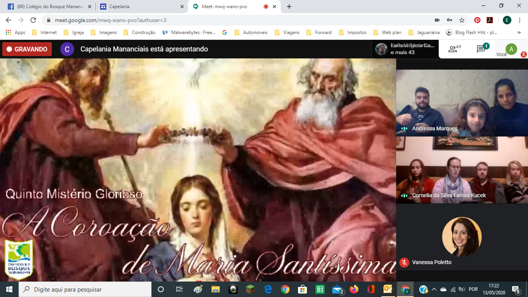Open the Mail app with 2 unread

pyautogui.click(x=337, y=289)
